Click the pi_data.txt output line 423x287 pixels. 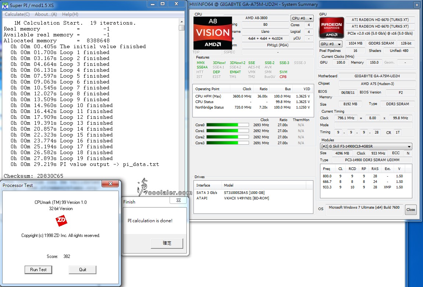(85, 164)
